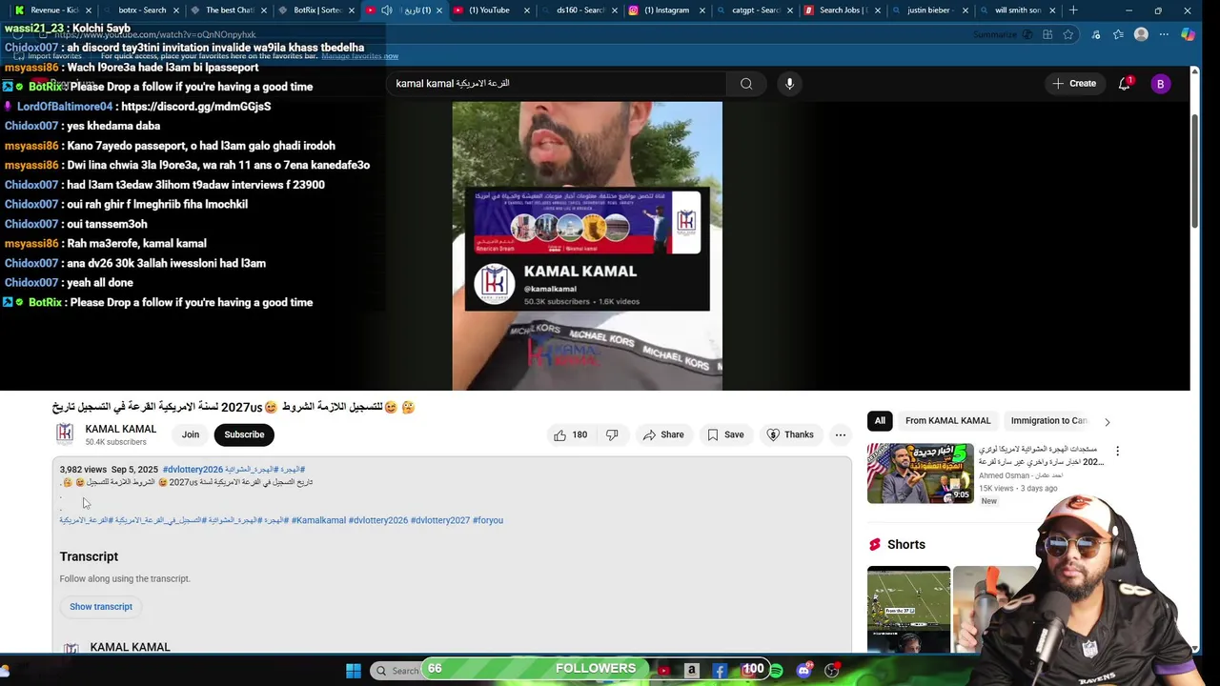Open Ahmed Osman suggested video thumbnail

921,473
